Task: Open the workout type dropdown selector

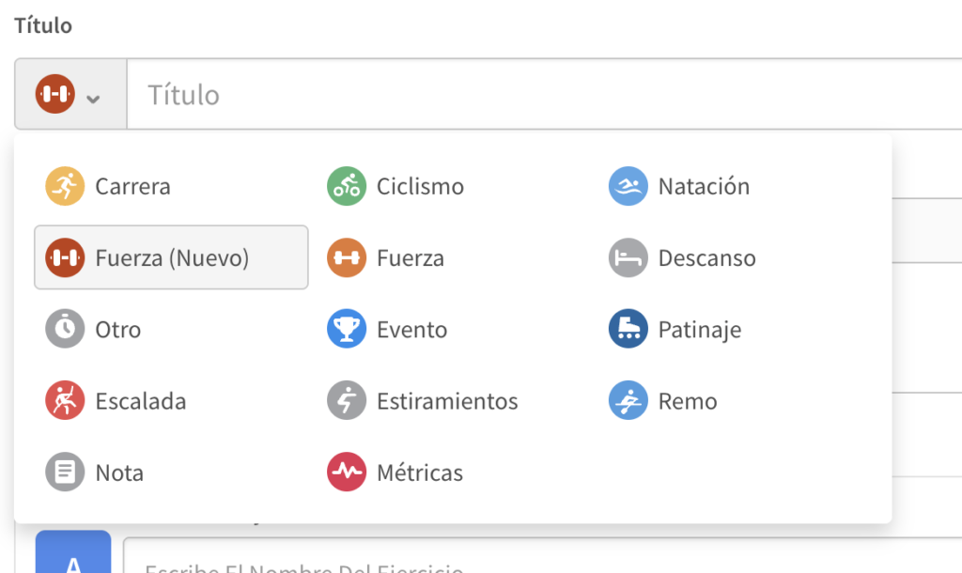Action: (x=70, y=94)
